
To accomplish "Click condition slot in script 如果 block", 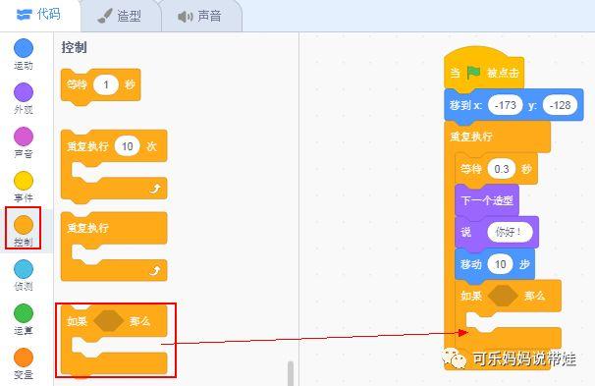I will tap(503, 296).
